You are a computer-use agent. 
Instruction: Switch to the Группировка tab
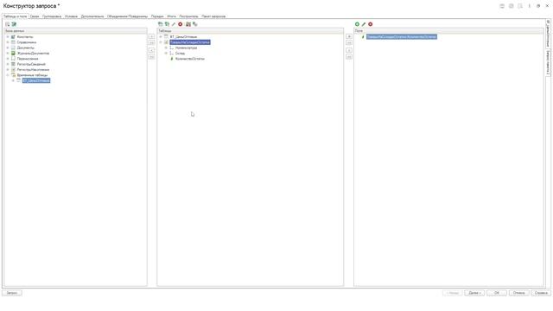52,16
